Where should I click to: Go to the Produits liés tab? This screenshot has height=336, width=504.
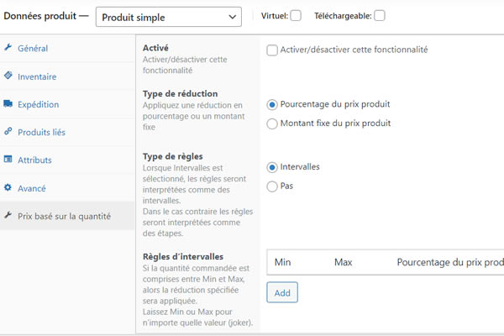coord(41,132)
